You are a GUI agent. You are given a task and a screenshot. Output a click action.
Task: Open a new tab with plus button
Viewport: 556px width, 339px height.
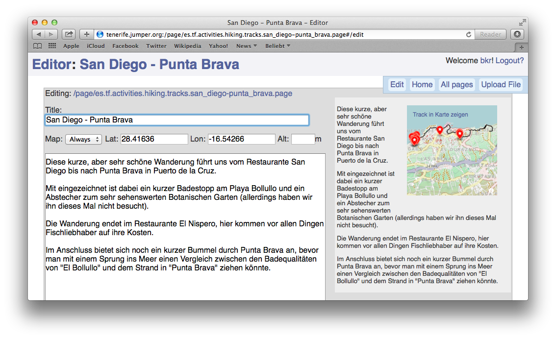pos(521,47)
